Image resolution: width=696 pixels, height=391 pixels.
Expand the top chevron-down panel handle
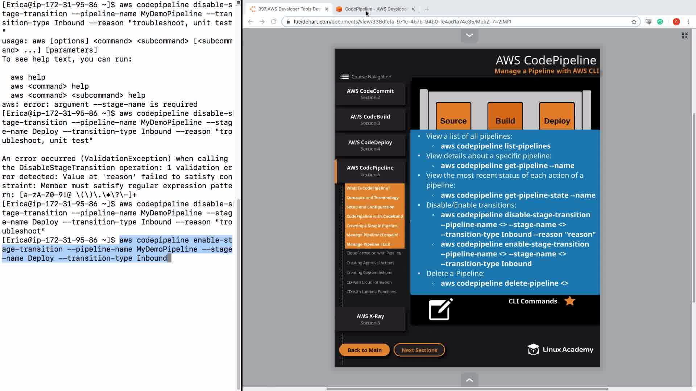coord(469,35)
